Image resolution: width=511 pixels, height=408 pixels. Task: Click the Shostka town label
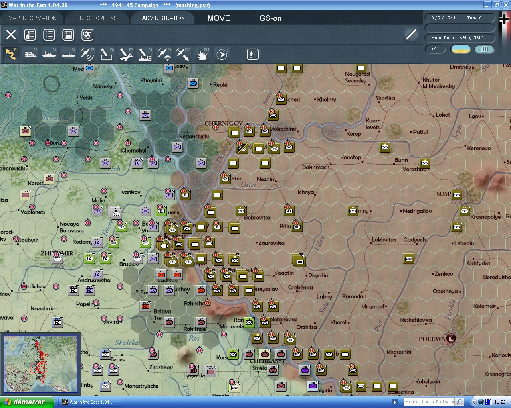point(385,98)
